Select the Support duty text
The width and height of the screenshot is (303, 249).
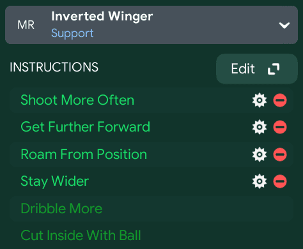72,34
